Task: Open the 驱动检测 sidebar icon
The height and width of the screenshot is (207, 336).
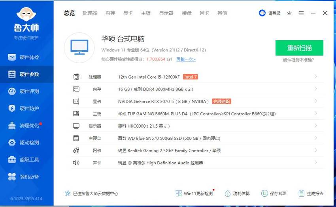Action: (12, 143)
